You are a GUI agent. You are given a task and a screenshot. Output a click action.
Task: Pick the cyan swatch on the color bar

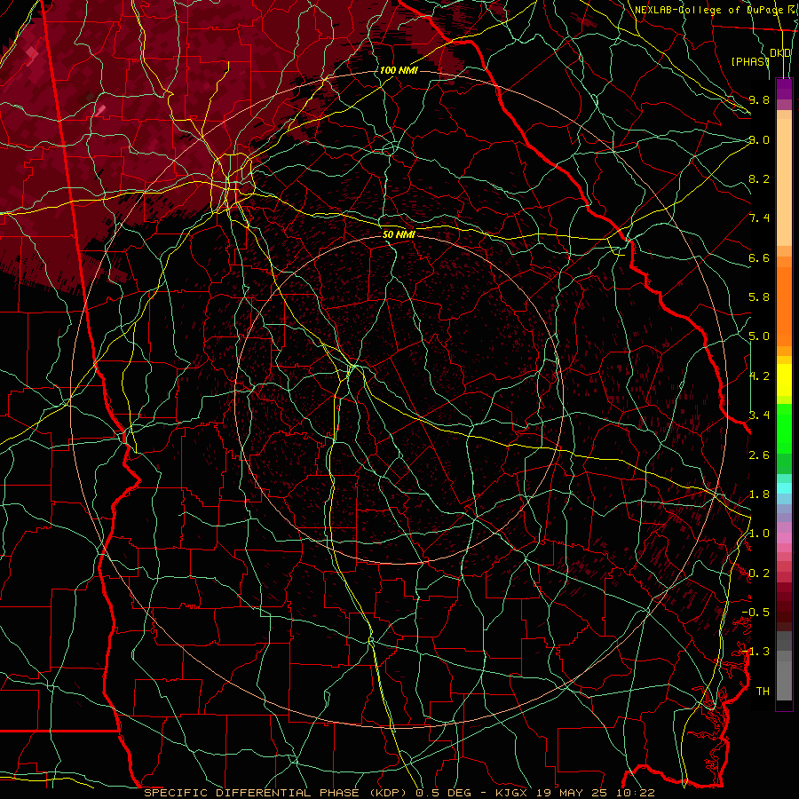(784, 488)
